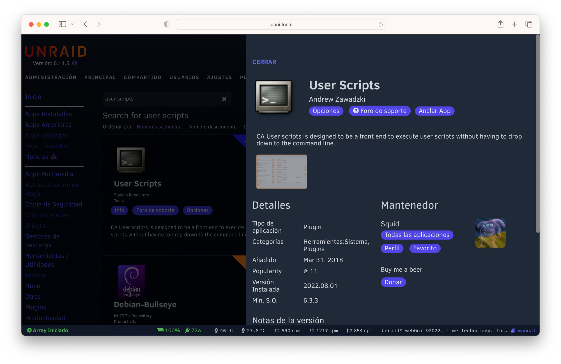Open the PRINCIPAL menu tab
Image resolution: width=561 pixels, height=364 pixels.
click(100, 77)
